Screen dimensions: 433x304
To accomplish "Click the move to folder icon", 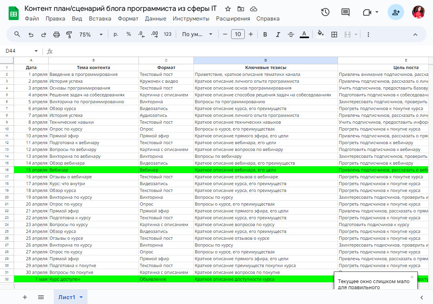I will pyautogui.click(x=241, y=9).
